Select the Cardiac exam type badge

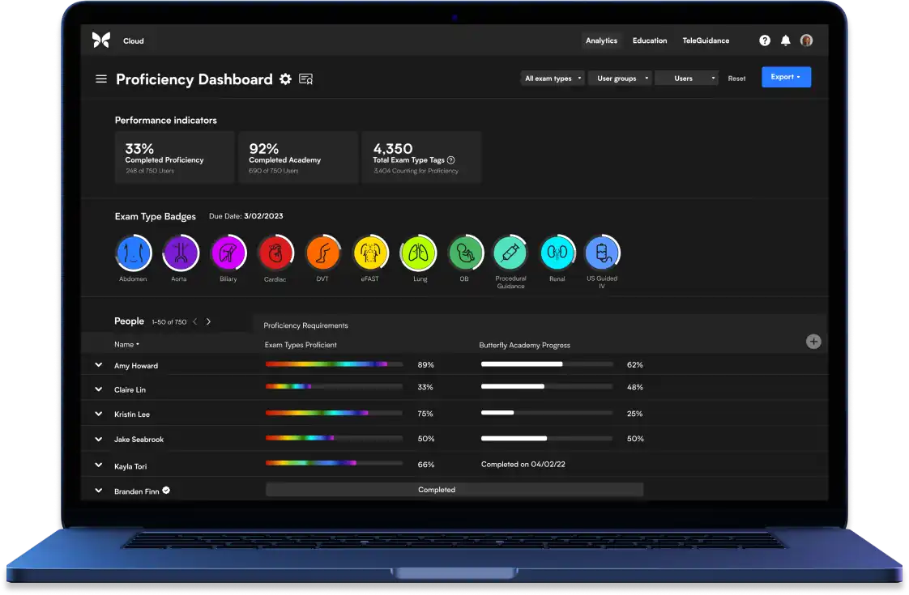coord(275,251)
